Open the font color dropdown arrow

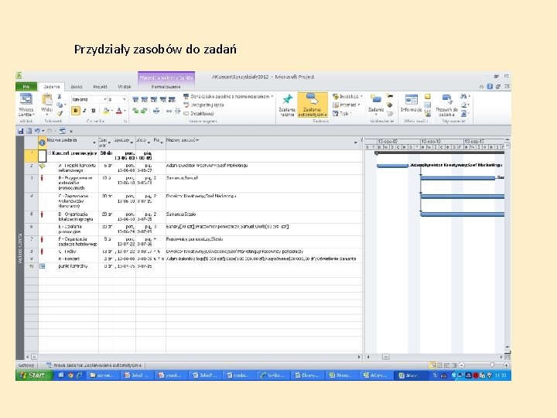coord(125,111)
